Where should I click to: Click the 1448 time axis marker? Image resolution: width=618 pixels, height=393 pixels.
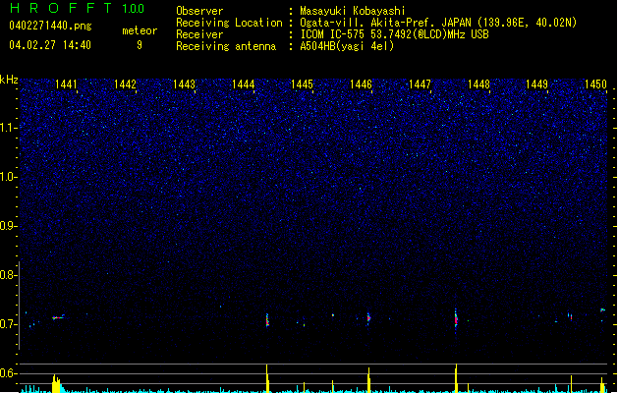click(478, 84)
